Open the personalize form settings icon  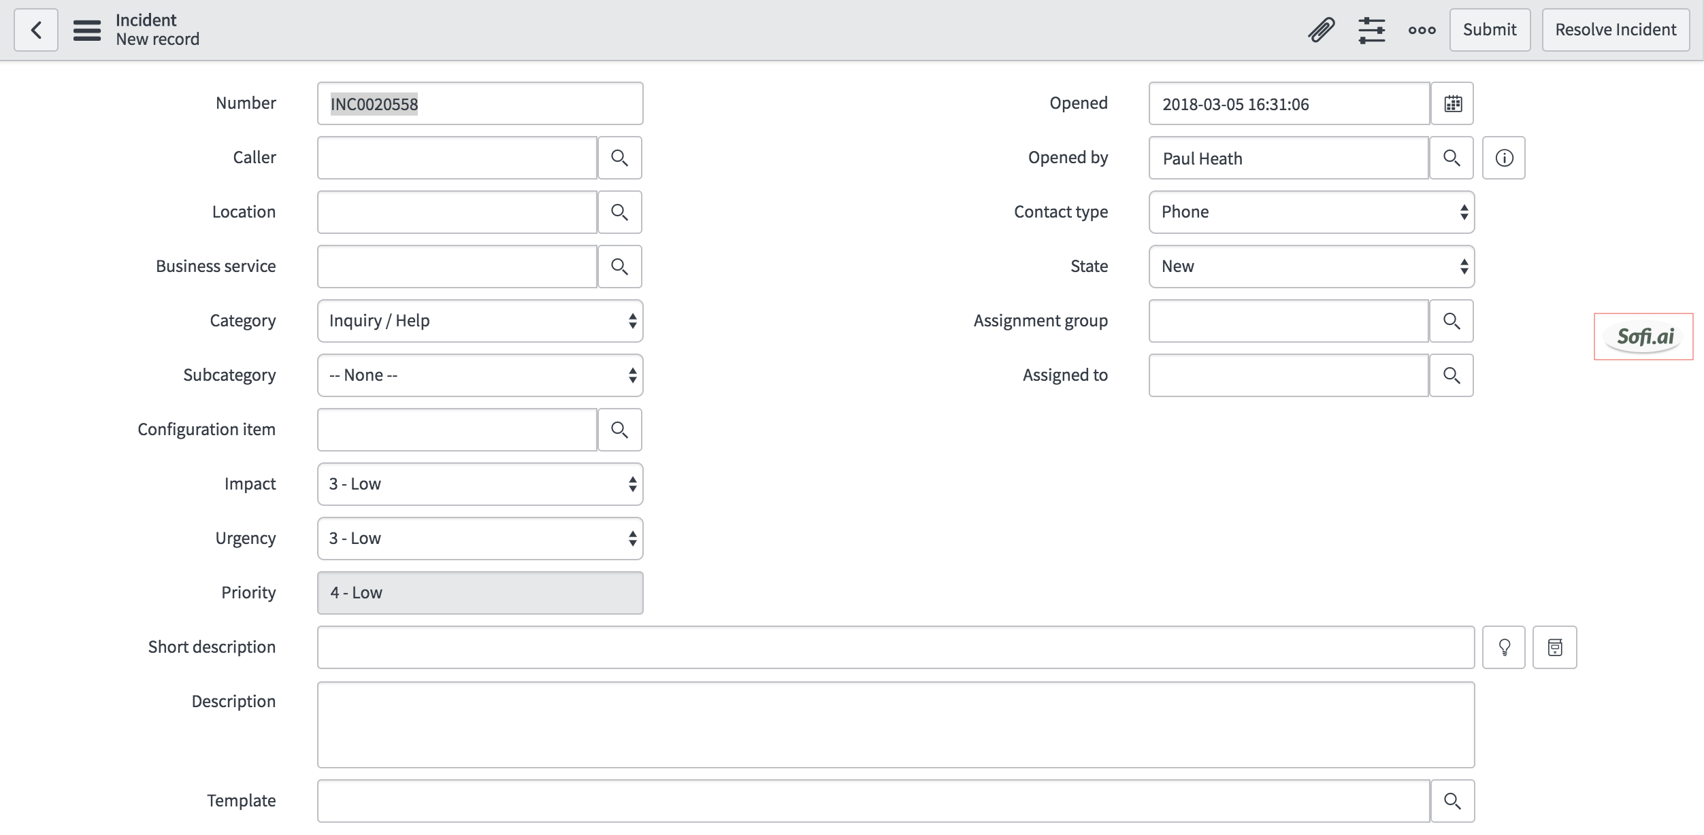click(x=1371, y=30)
